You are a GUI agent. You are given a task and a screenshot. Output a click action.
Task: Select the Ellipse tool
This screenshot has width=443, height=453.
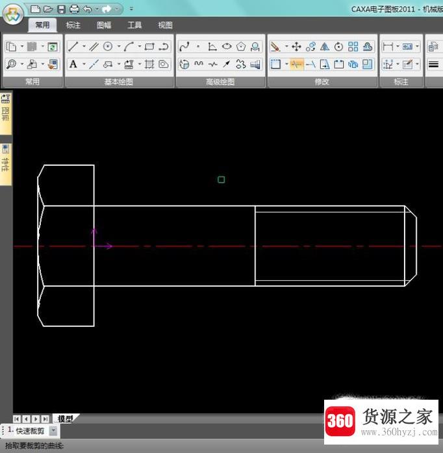tap(227, 47)
